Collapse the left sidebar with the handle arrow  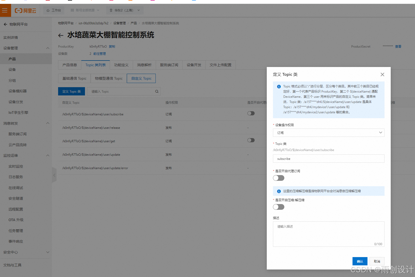54,175
